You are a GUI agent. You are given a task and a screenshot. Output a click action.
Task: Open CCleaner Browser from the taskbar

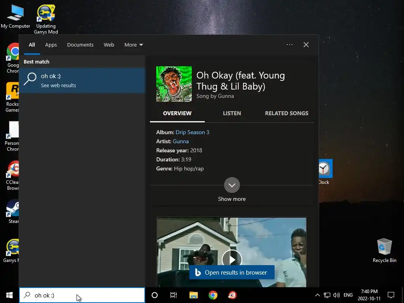[x=232, y=295]
